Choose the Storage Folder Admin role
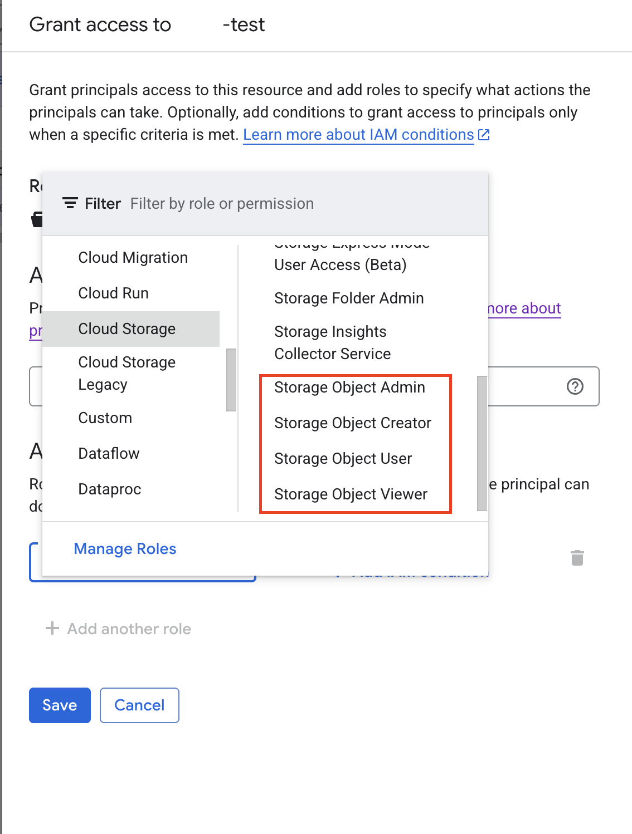The height and width of the screenshot is (834, 632). point(349,298)
